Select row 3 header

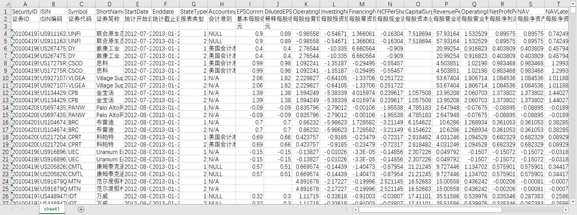5,26
